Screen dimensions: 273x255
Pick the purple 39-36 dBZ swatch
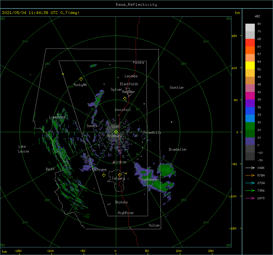point(250,103)
